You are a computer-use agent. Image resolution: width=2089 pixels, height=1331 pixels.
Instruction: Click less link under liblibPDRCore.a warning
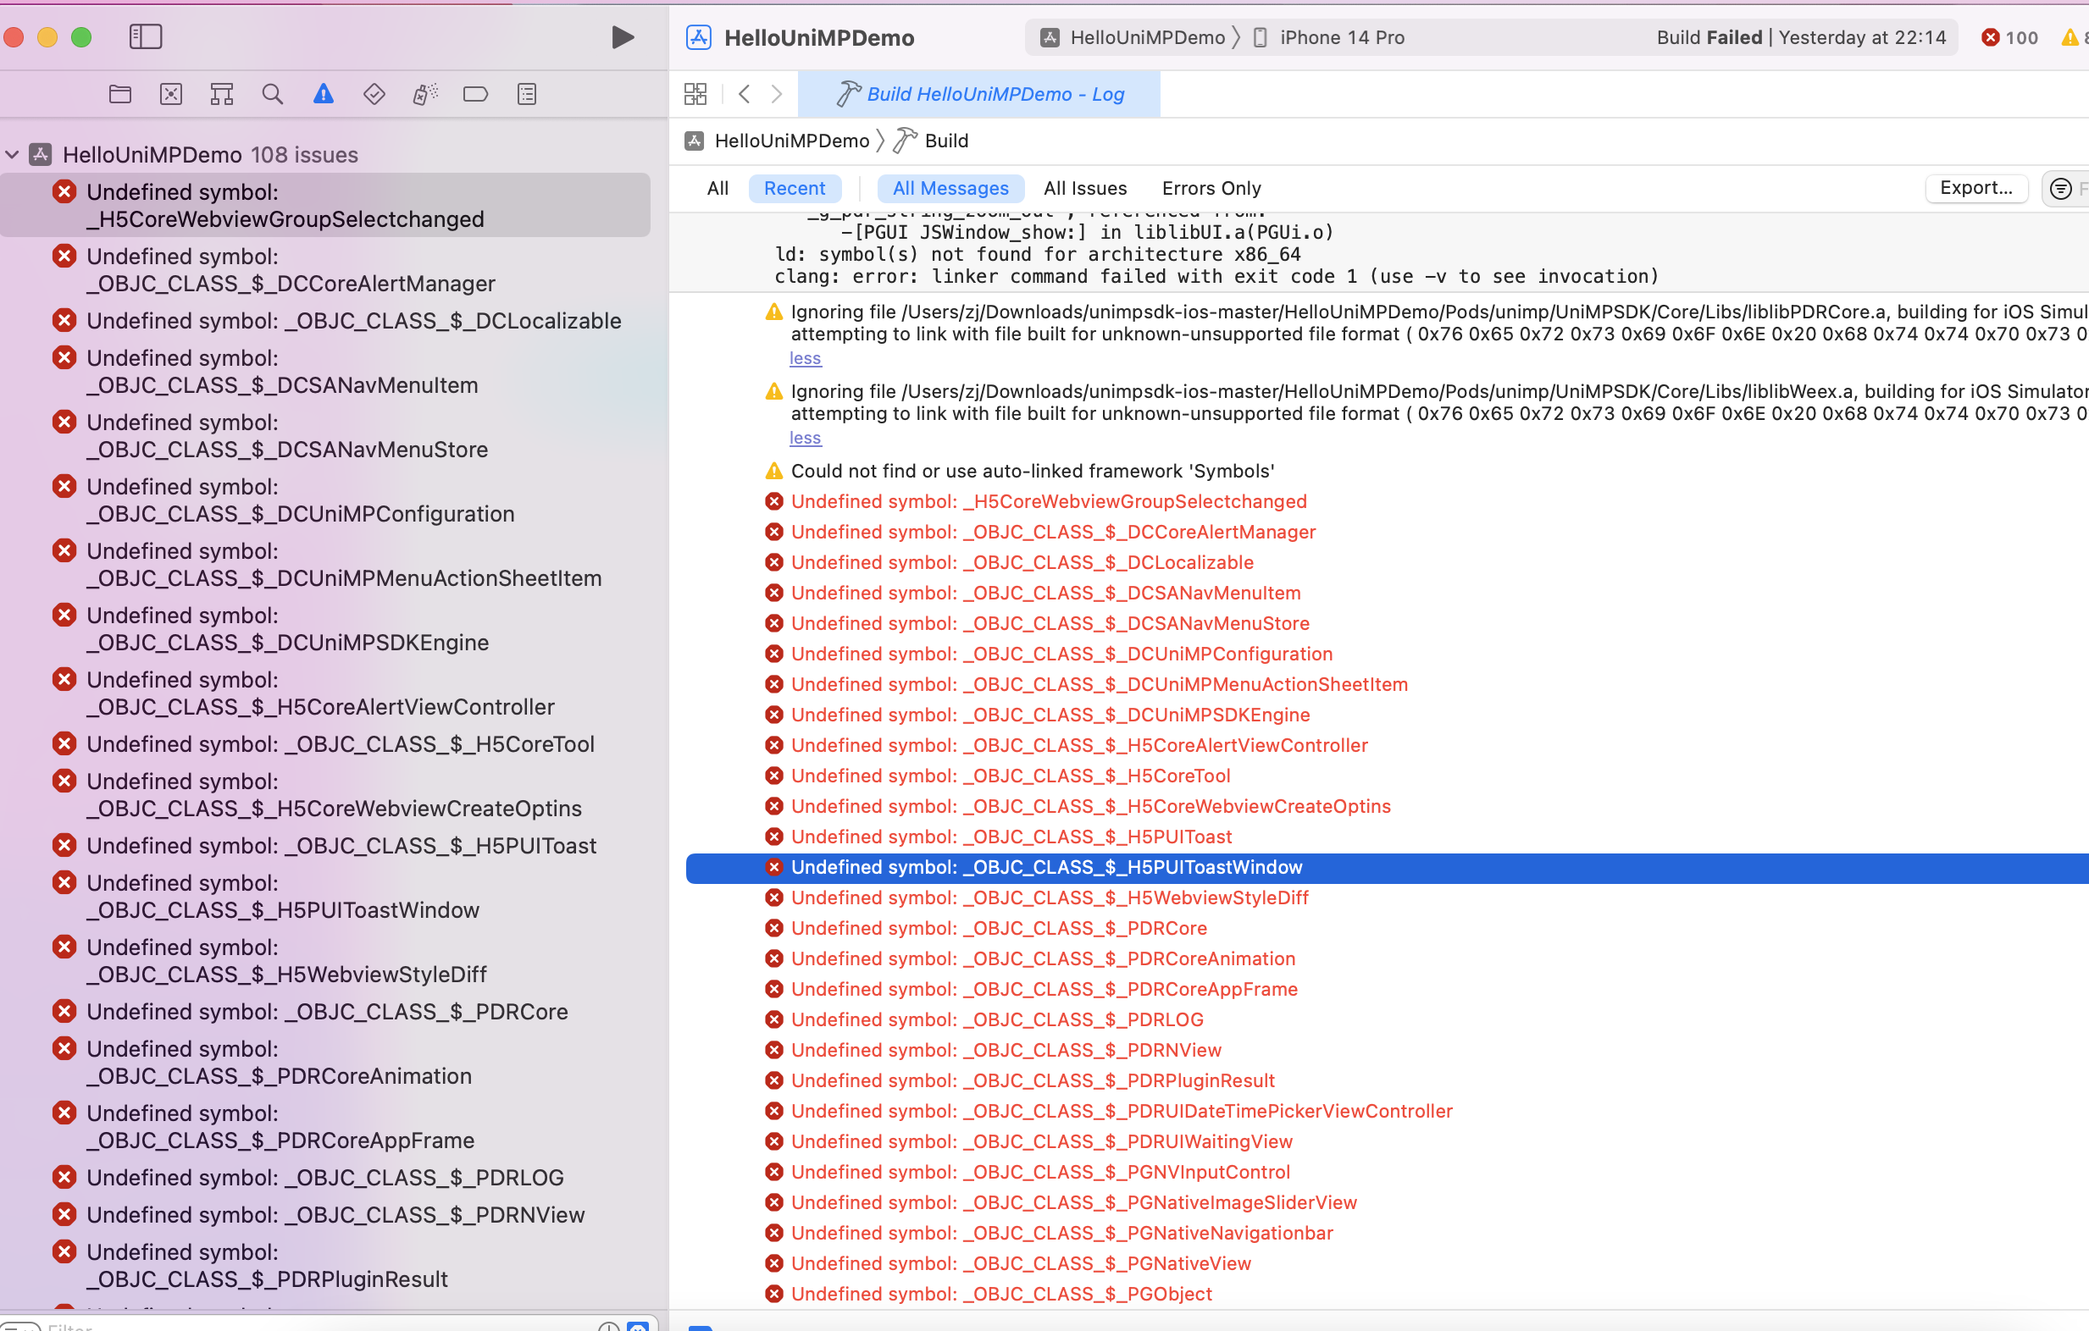(x=805, y=358)
